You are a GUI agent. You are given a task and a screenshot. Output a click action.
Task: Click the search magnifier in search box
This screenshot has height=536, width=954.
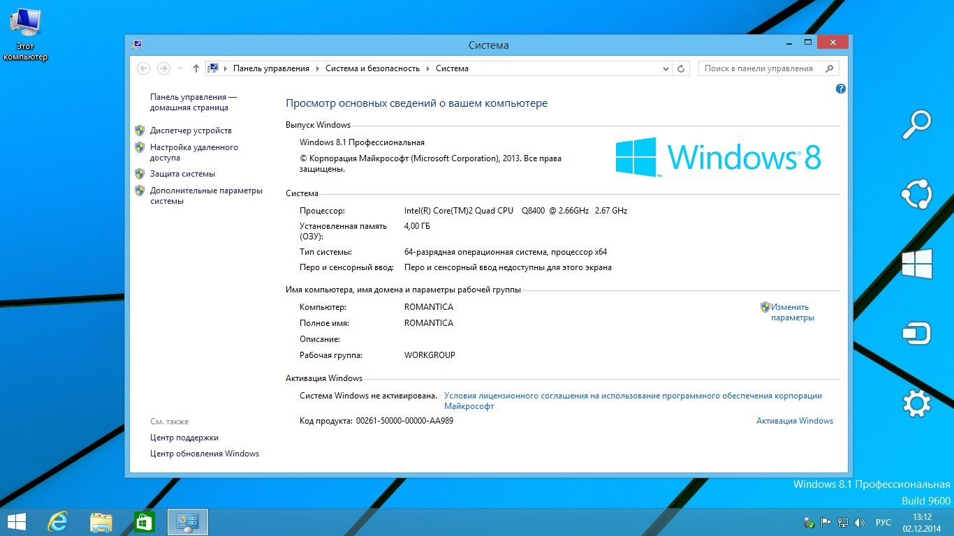coord(830,68)
